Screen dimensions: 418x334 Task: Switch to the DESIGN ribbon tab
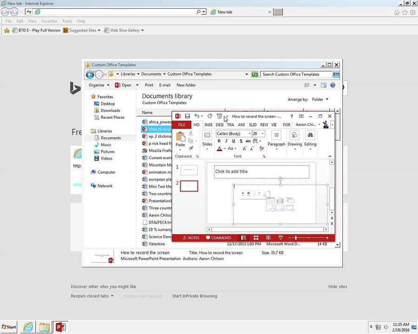tap(220, 125)
